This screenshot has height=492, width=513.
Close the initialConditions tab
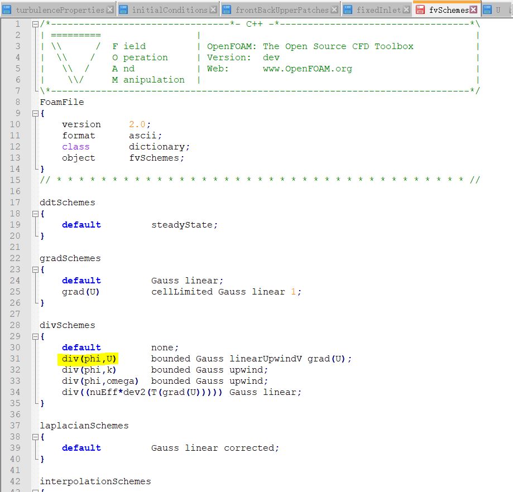tap(213, 10)
